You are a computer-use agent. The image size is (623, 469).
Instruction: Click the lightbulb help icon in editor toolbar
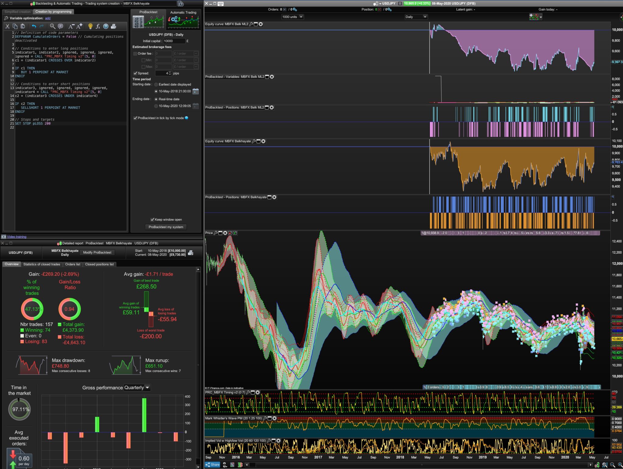(x=90, y=26)
